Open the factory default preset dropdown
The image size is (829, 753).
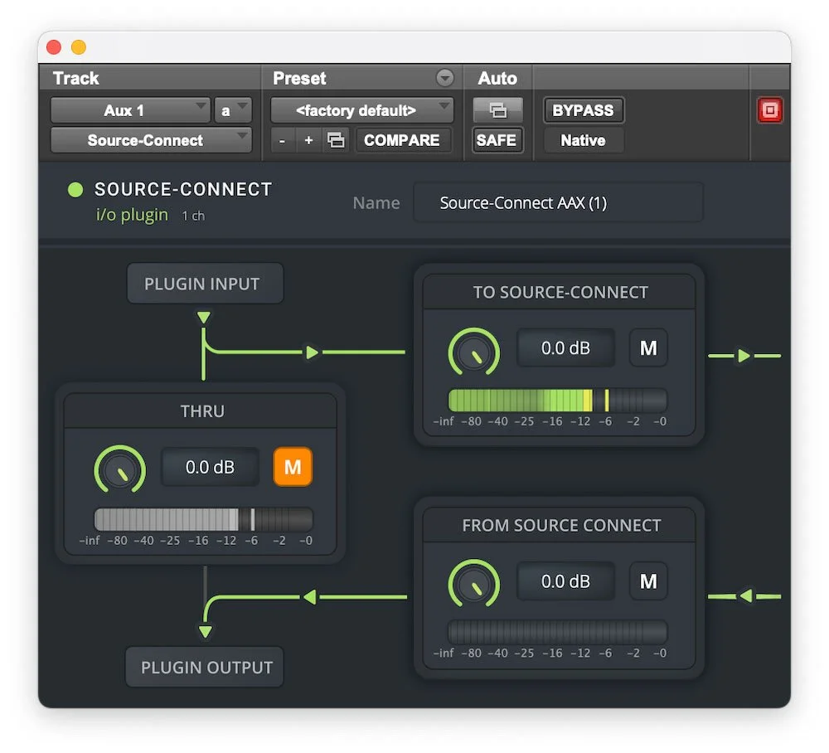coord(361,109)
